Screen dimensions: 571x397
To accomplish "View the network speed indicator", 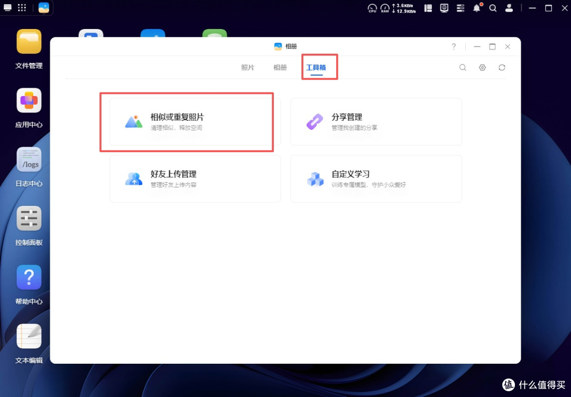I will click(x=404, y=8).
